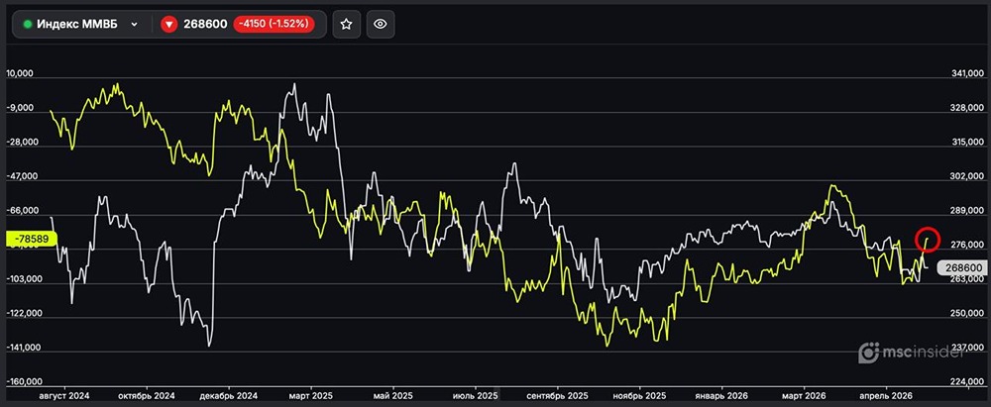991x407 pixels.
Task: Open the Индекс ММВБ instrument dropdown
Action: click(x=81, y=24)
